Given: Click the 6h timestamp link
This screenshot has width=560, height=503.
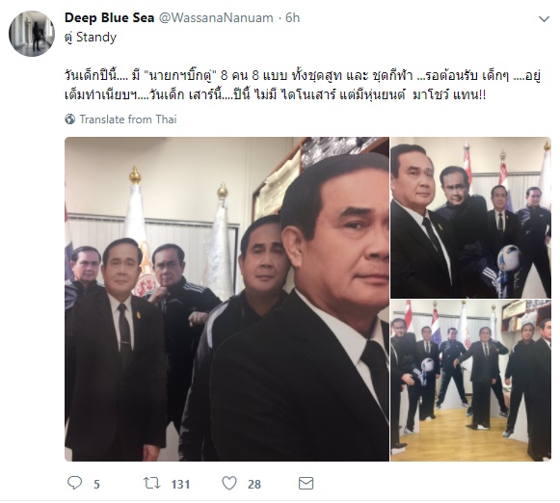Looking at the screenshot, I should pyautogui.click(x=292, y=18).
